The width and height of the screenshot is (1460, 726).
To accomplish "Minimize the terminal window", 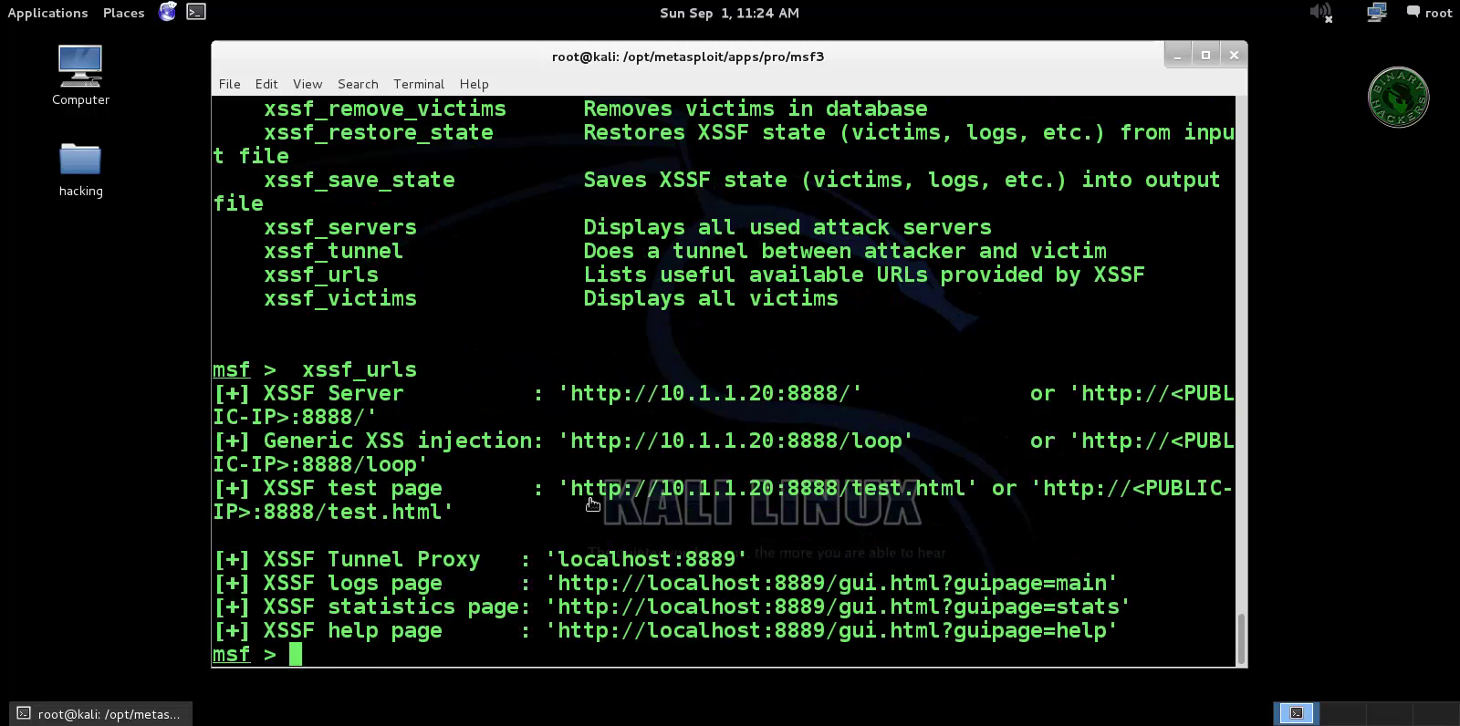I will click(x=1177, y=56).
